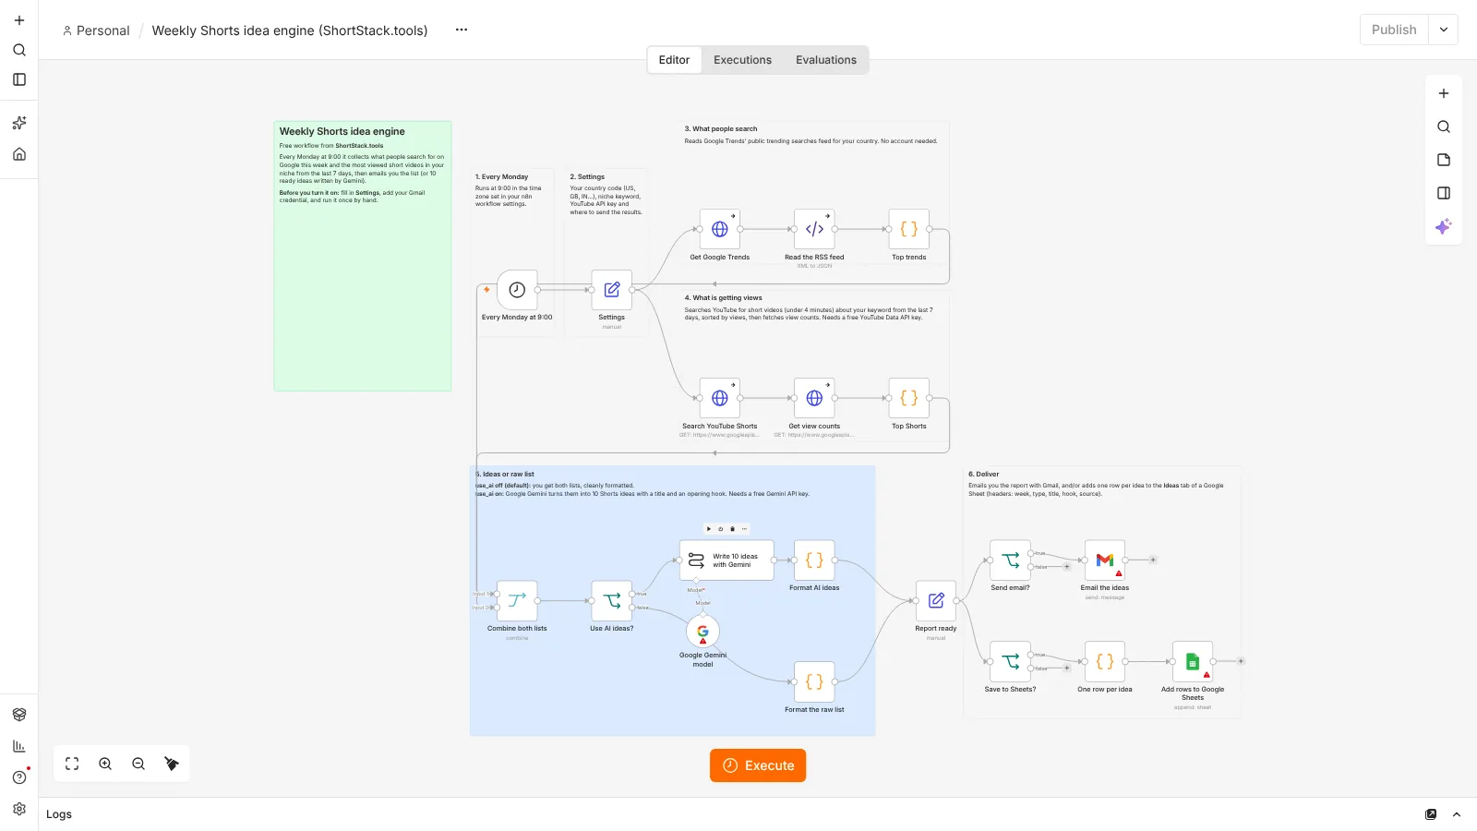This screenshot has width=1477, height=831.
Task: Select the Top Shorts code node
Action: (x=909, y=398)
